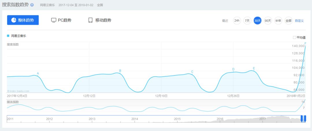The width and height of the screenshot is (312, 131).
Task: Click news marker A on chart
Action: coord(38,73)
